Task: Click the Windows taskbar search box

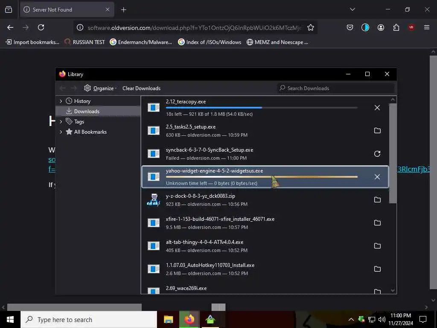Action: tap(89, 319)
